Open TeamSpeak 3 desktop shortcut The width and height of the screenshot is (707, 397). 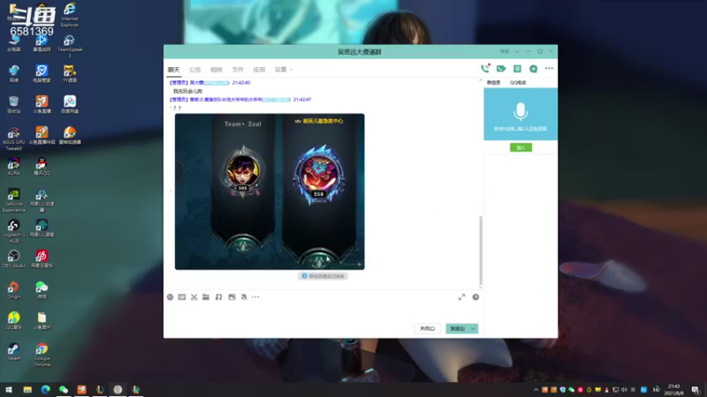70,45
